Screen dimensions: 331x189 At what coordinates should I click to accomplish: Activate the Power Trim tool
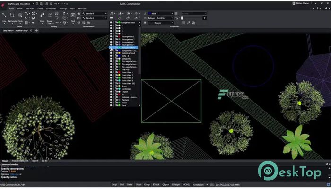50,15
